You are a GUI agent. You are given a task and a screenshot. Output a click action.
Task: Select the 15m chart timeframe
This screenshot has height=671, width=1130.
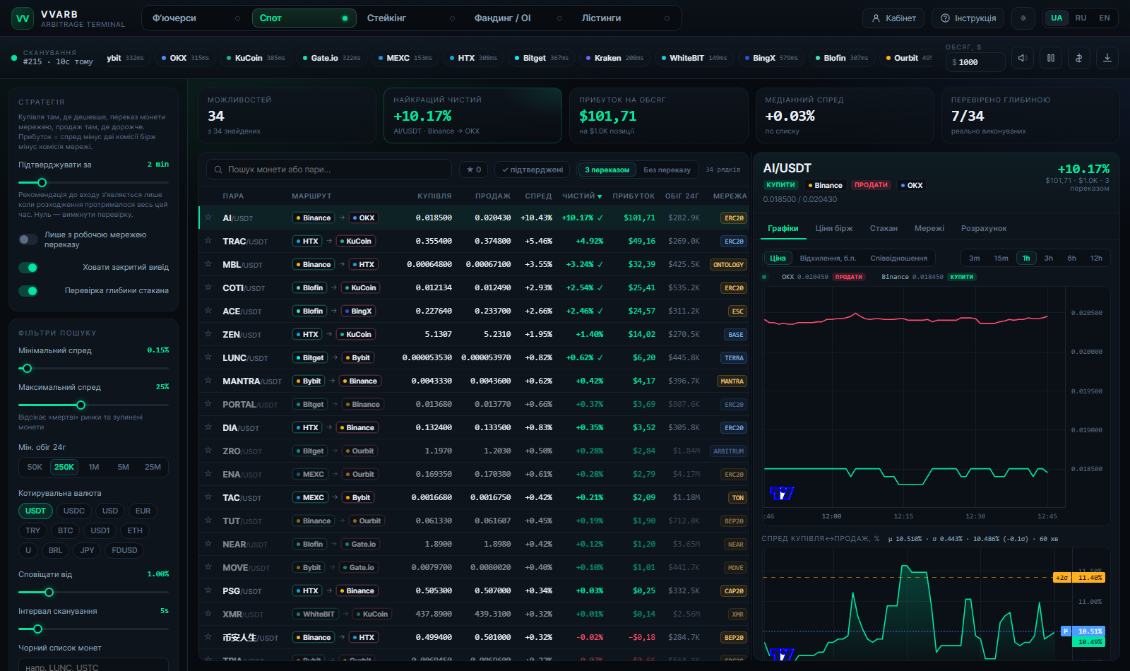(x=1001, y=258)
